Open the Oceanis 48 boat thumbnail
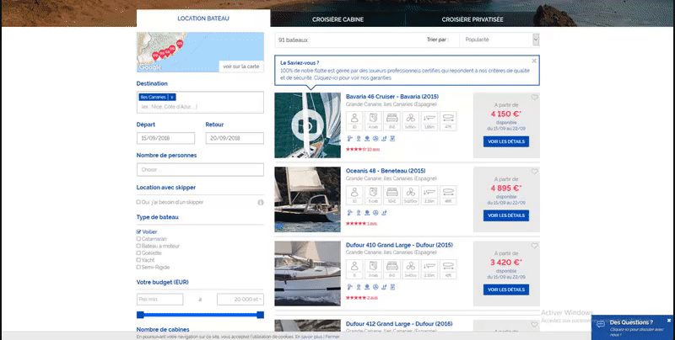The image size is (675, 340). pos(307,199)
